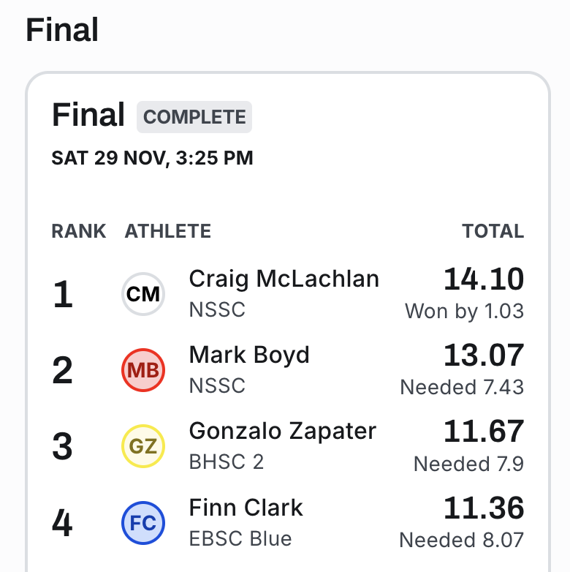Click the BHSC 2 club label
The height and width of the screenshot is (572, 570).
[x=227, y=462]
